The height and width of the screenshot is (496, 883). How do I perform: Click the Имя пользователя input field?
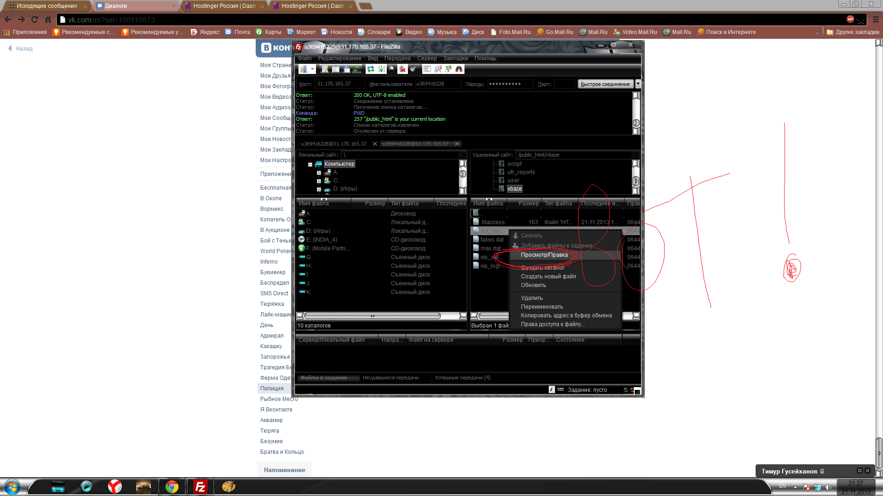click(437, 84)
